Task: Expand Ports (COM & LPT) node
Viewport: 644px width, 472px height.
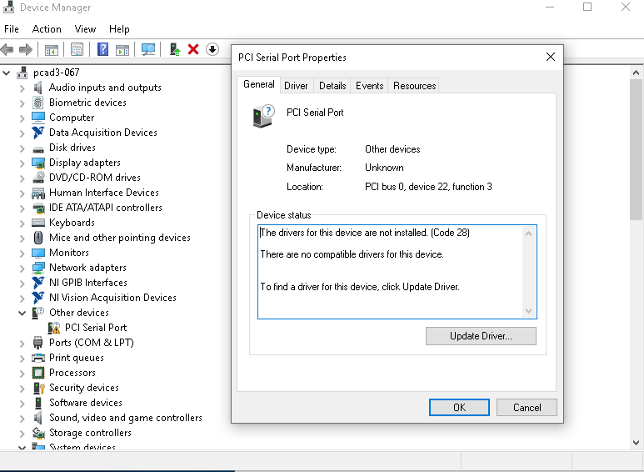Action: pos(22,343)
